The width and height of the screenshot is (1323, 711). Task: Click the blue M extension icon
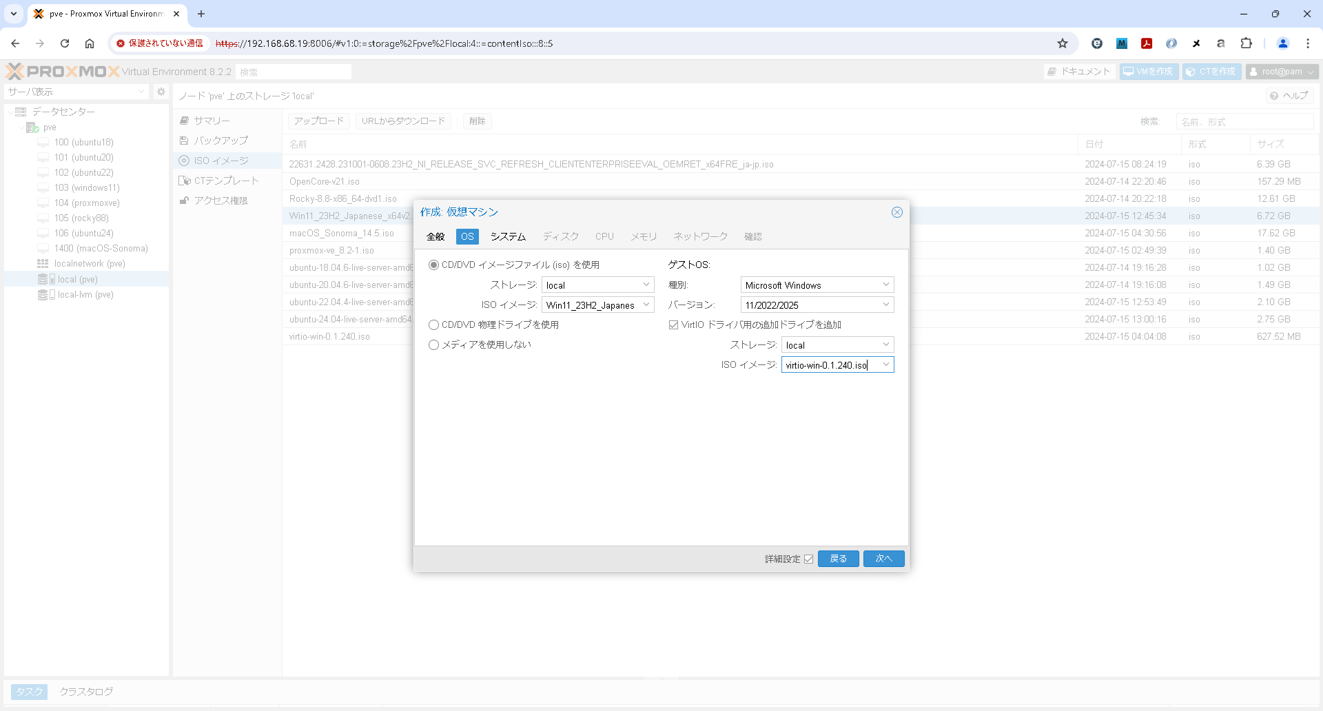pos(1122,43)
